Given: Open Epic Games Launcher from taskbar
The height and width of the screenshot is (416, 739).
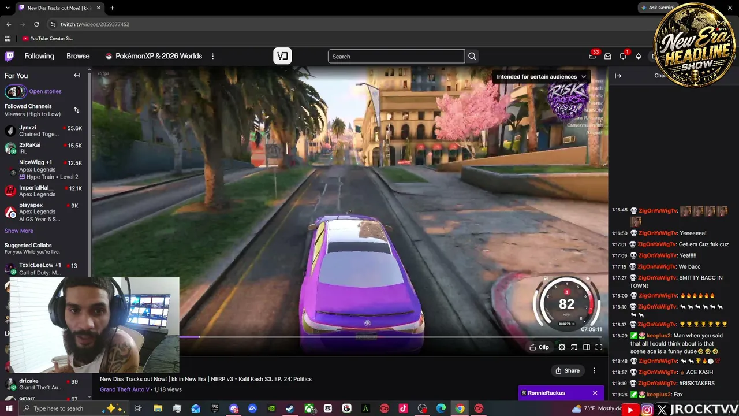Looking at the screenshot, I should (215, 408).
